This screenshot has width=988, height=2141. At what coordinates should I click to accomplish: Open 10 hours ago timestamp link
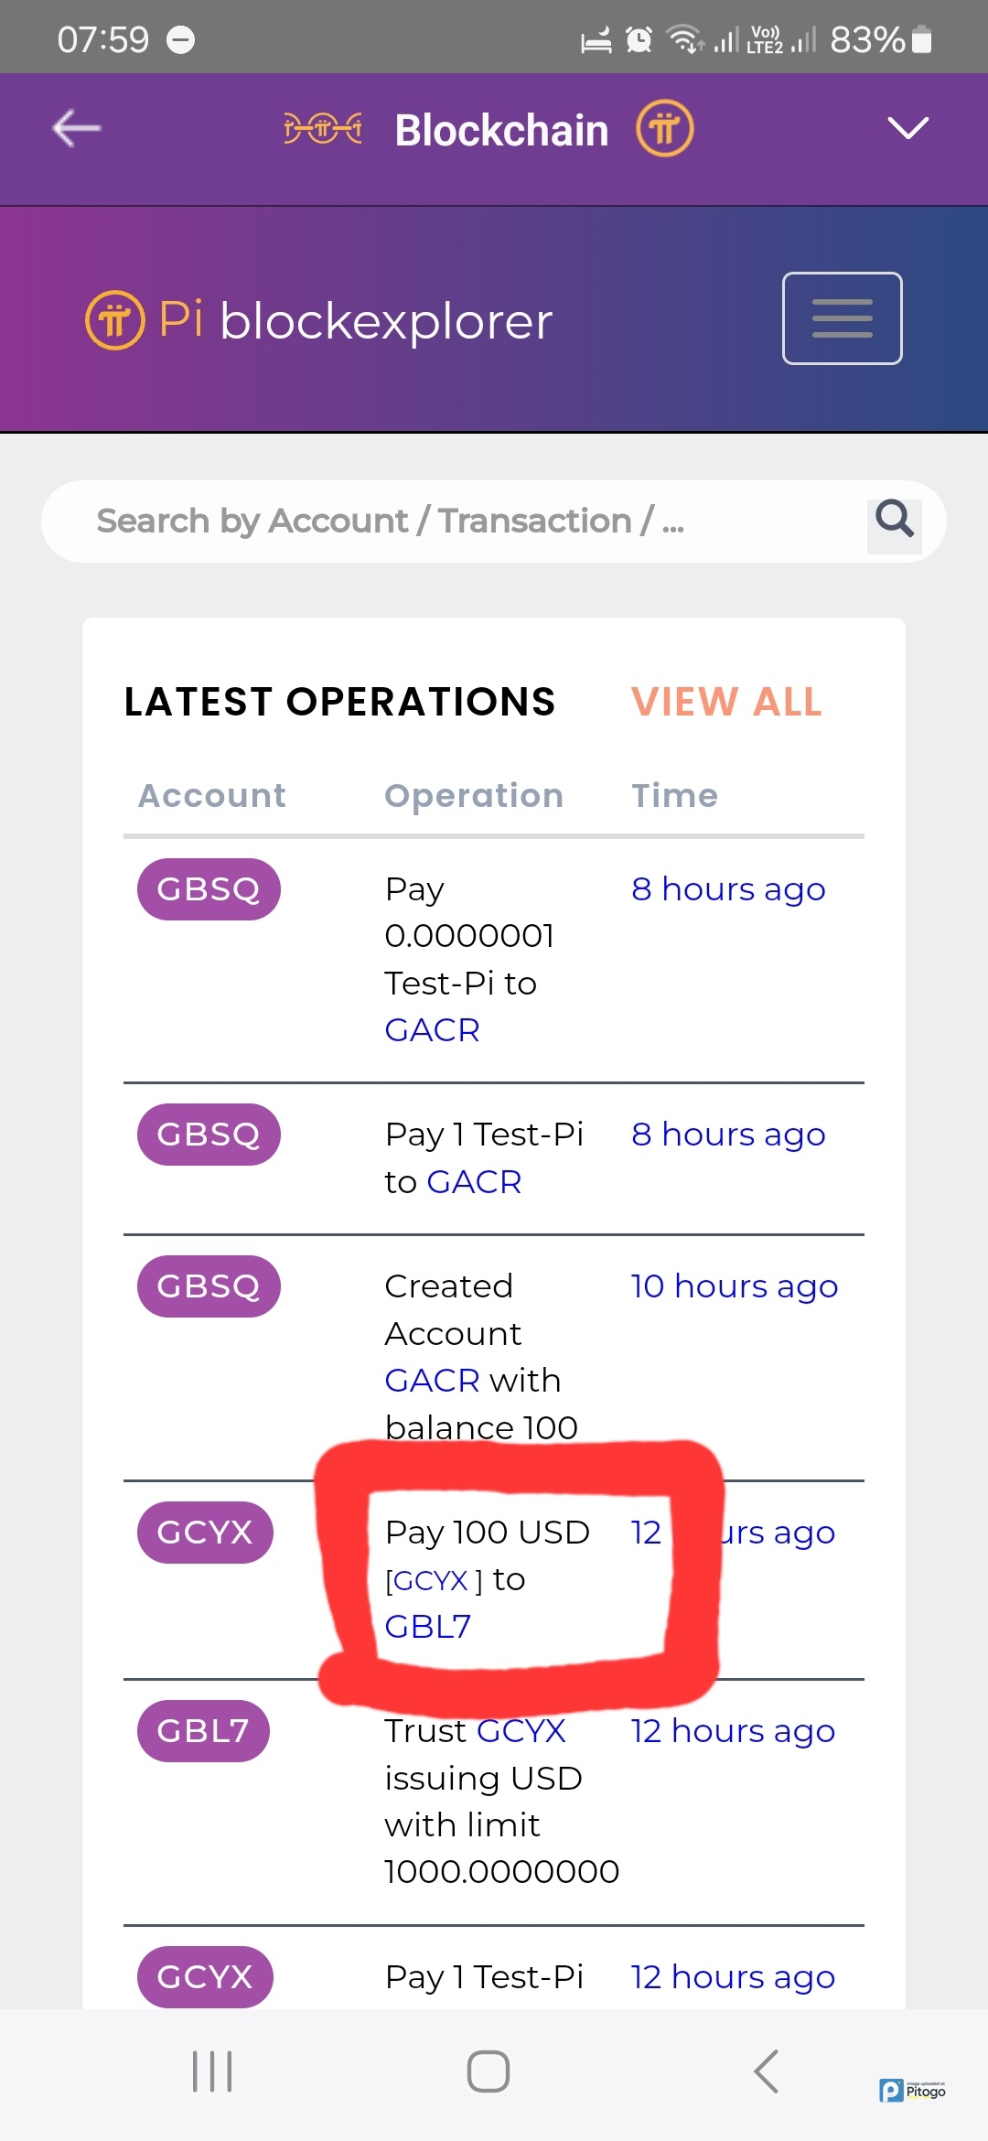pyautogui.click(x=734, y=1286)
